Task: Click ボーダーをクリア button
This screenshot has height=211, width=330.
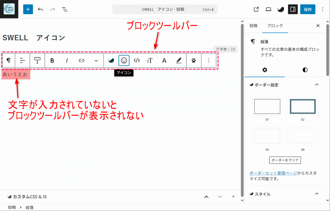Action: (285, 160)
